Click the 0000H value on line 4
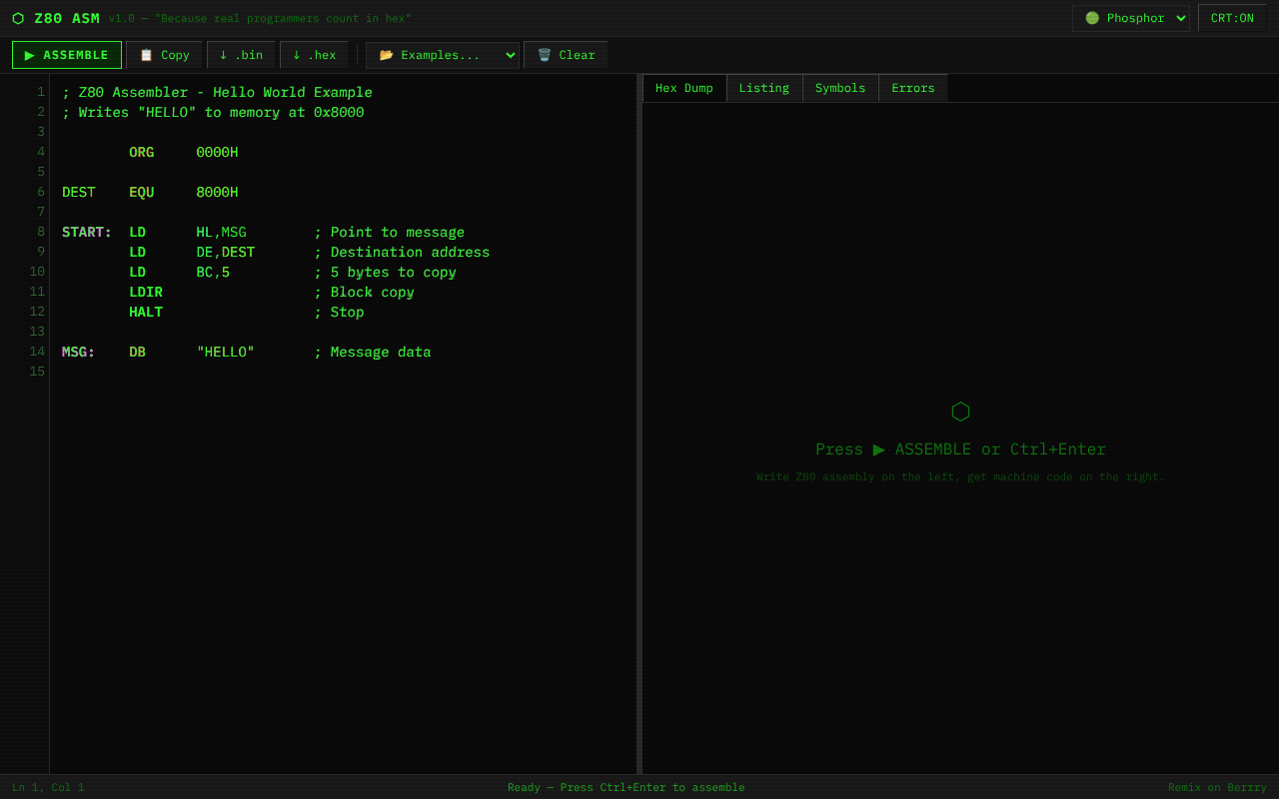Viewport: 1279px width, 799px height. (x=217, y=152)
